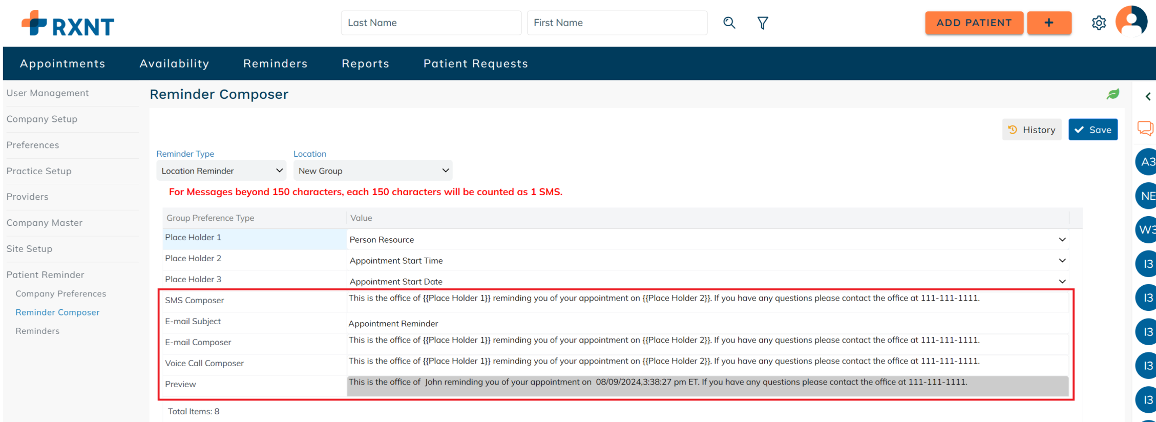Open settings gear icon

tap(1099, 23)
